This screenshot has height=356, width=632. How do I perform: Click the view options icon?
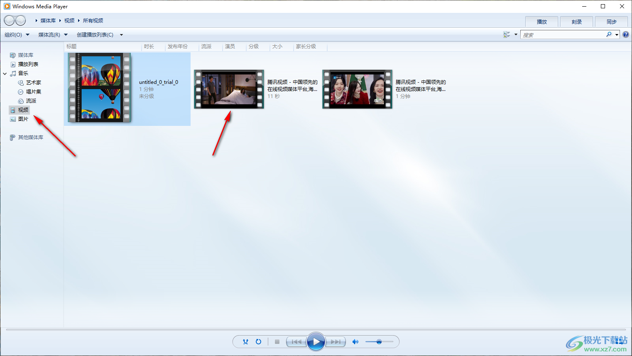click(x=507, y=35)
